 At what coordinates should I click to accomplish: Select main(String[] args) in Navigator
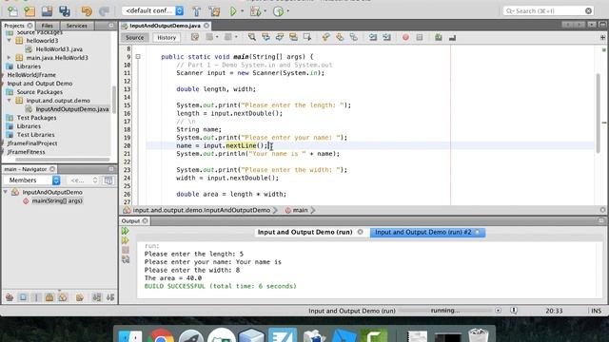pyautogui.click(x=57, y=200)
